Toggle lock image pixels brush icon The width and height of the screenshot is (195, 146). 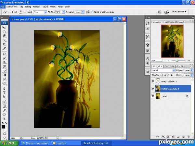165,75
